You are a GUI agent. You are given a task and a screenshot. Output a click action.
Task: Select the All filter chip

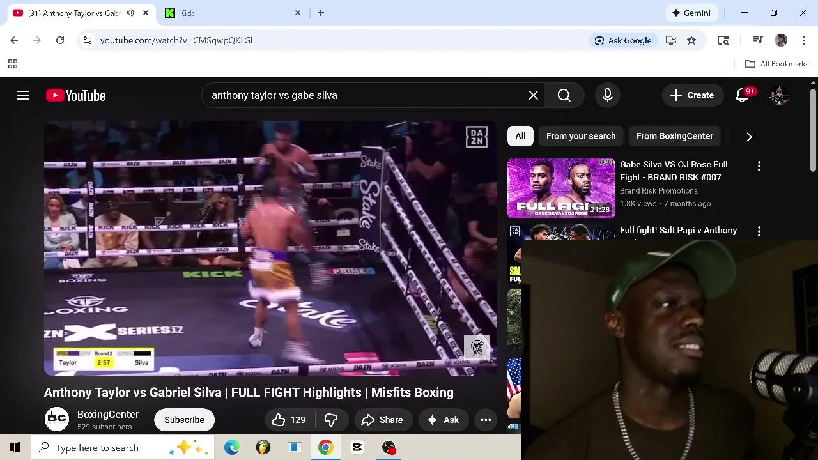coord(521,136)
